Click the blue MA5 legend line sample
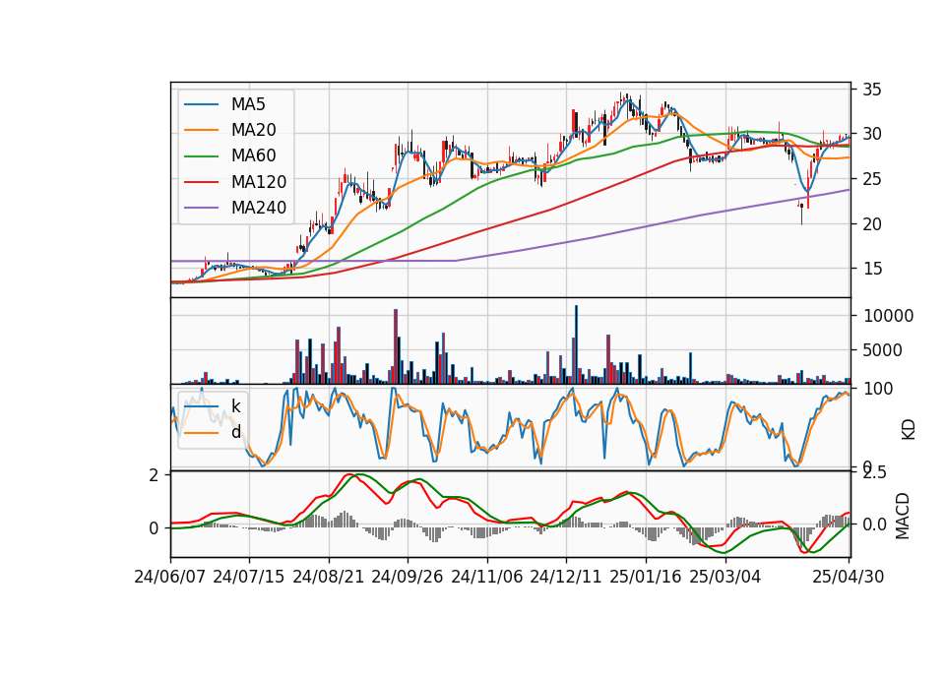The height and width of the screenshot is (679, 945). pyautogui.click(x=201, y=105)
